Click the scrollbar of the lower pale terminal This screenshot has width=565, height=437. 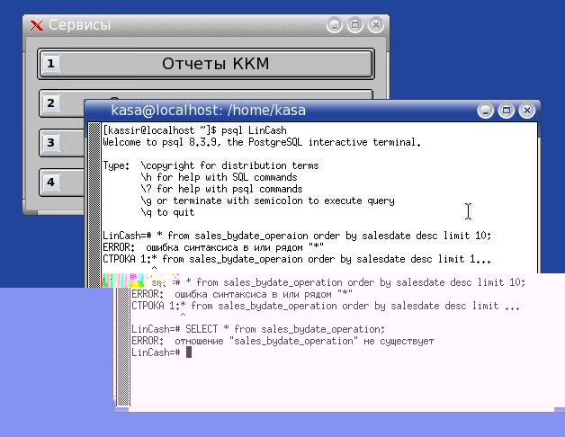click(x=123, y=346)
